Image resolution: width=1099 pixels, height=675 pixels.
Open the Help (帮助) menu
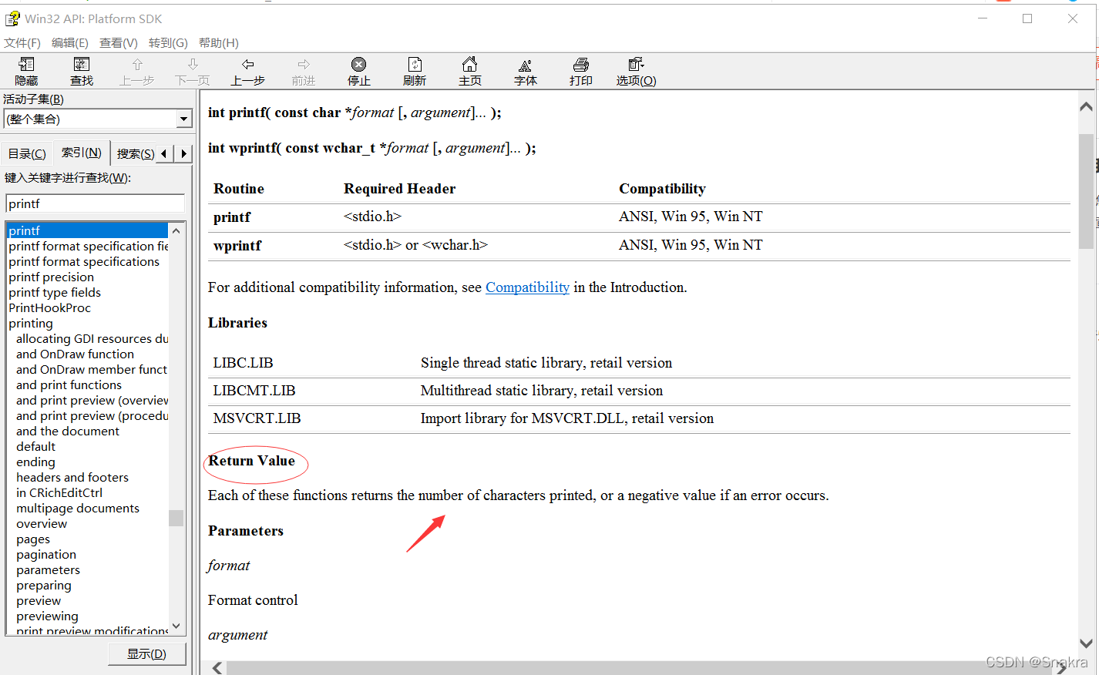[218, 43]
